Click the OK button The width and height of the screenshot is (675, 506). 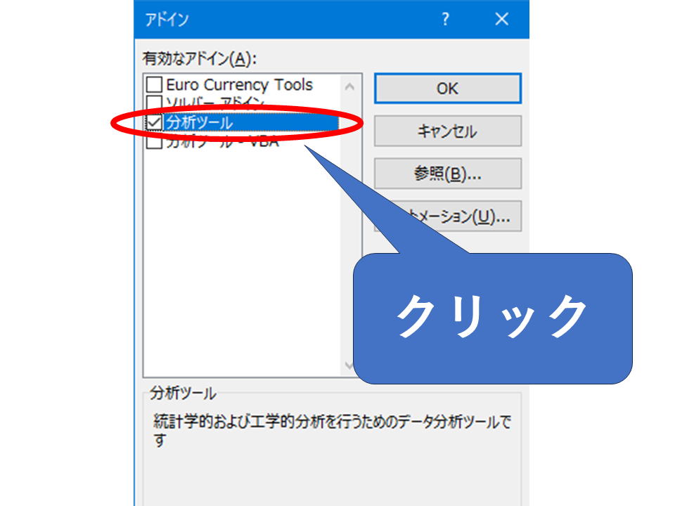pos(447,89)
